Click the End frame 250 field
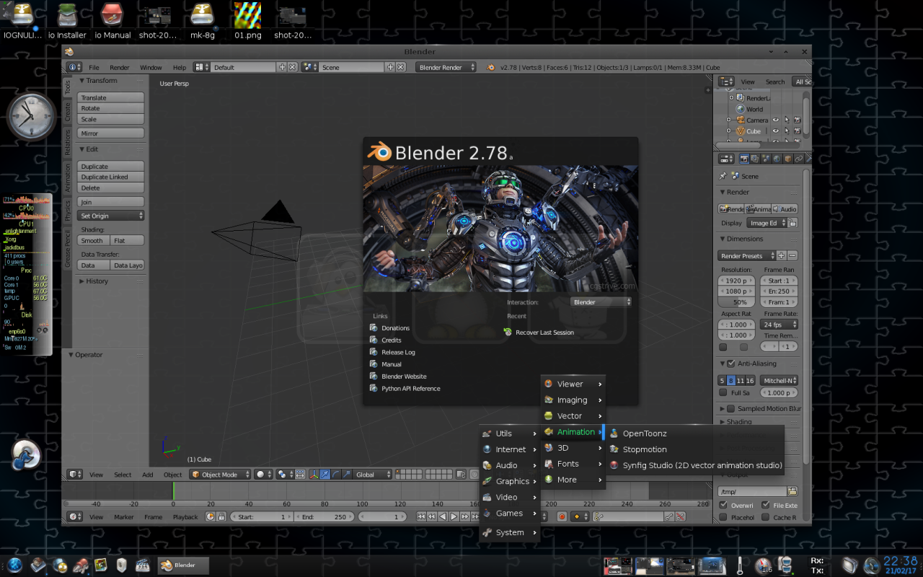923x577 pixels. pyautogui.click(x=326, y=516)
